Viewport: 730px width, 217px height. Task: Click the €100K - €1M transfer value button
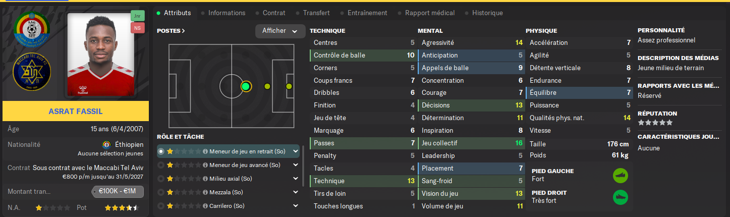(x=118, y=192)
